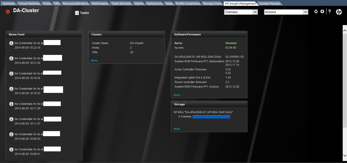Click the News Feed panel header
The height and width of the screenshot is (163, 347).
44,34
